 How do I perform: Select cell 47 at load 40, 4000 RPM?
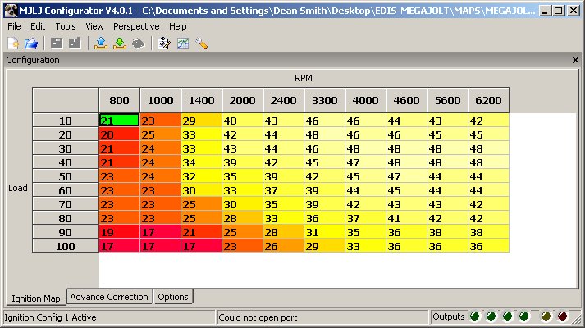pyautogui.click(x=366, y=162)
